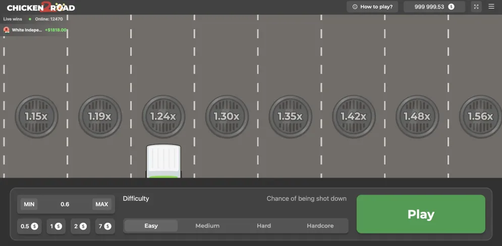Click the 1.35x manhole multiplier

[x=290, y=116]
